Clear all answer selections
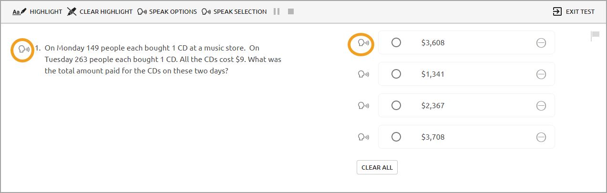This screenshot has width=607, height=193. point(377,168)
